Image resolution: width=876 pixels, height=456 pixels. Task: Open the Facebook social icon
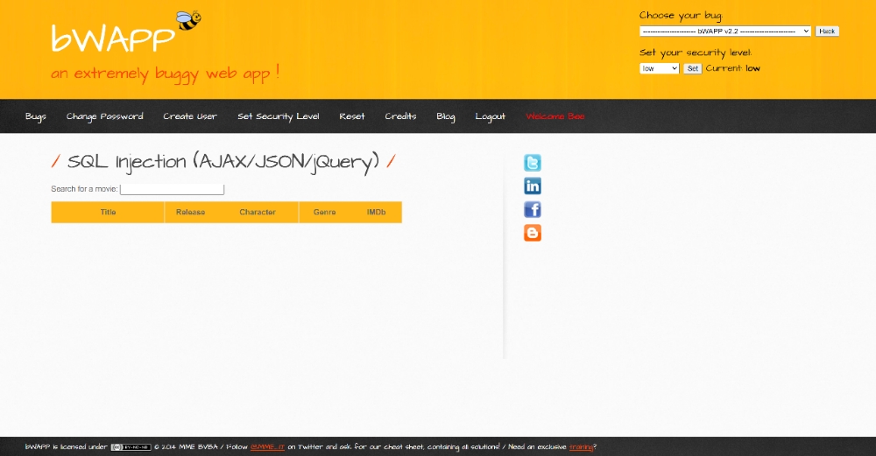(533, 209)
